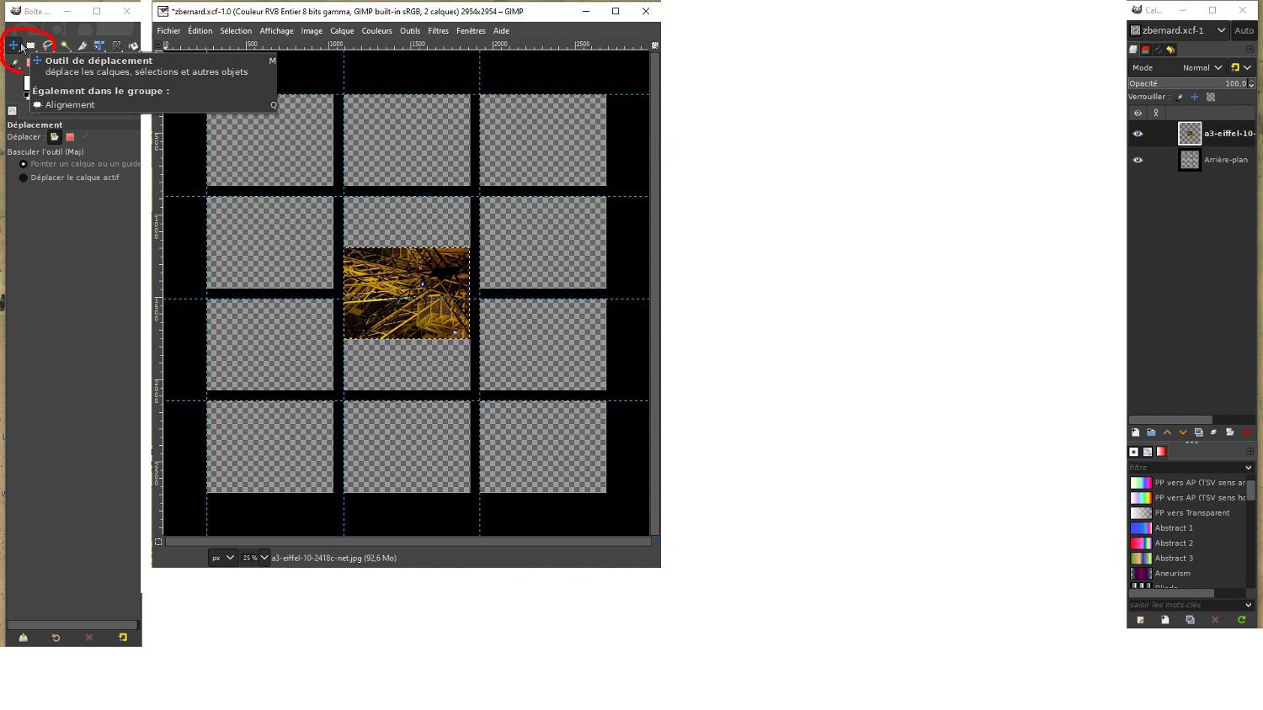The image size is (1263, 710).
Task: Open the zberard.xcf-1 image selector dropdown
Action: [1179, 30]
